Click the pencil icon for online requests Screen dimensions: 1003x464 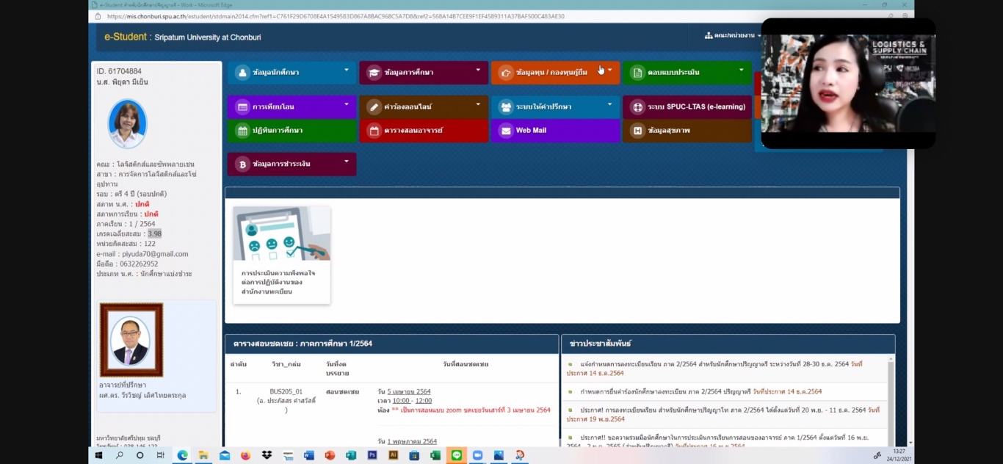point(374,107)
